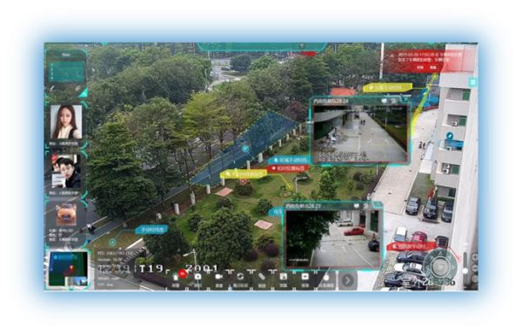Viewport: 522px width, 334px height.
Task: Start recording with the video camera icon
Action: click(218, 277)
